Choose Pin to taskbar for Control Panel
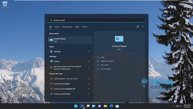Screen dimensions: 193x109 106,69
